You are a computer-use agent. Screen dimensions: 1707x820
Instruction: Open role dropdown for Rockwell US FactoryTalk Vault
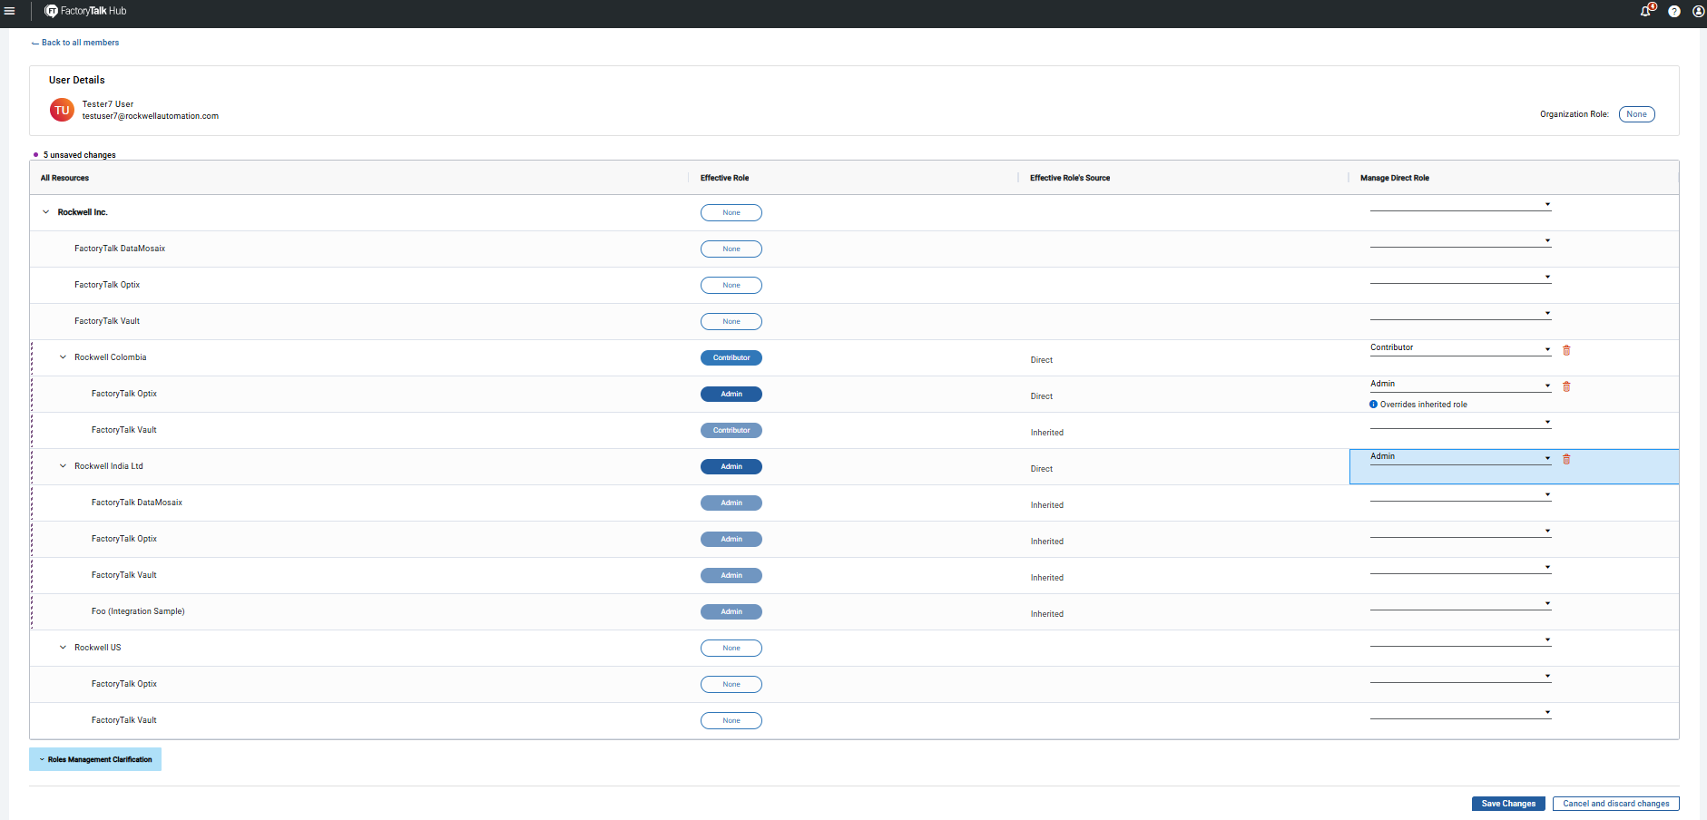click(x=1460, y=713)
